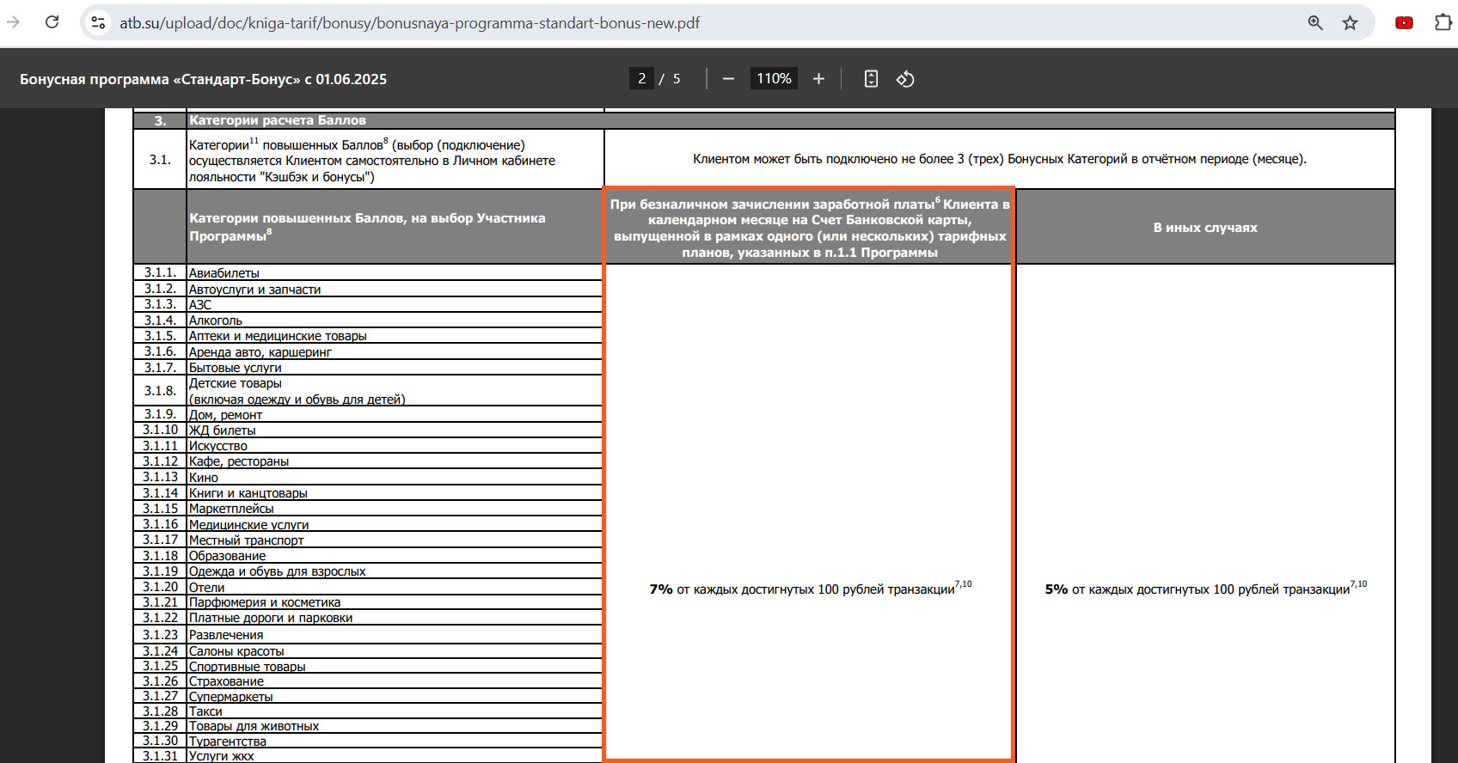The height and width of the screenshot is (763, 1458).
Task: Click the Супермаркеты category row
Action: point(368,696)
